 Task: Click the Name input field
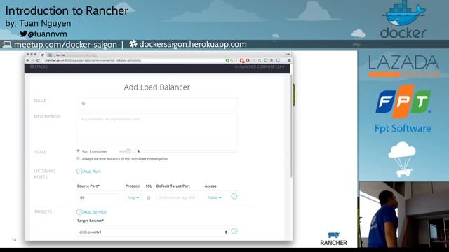click(157, 104)
